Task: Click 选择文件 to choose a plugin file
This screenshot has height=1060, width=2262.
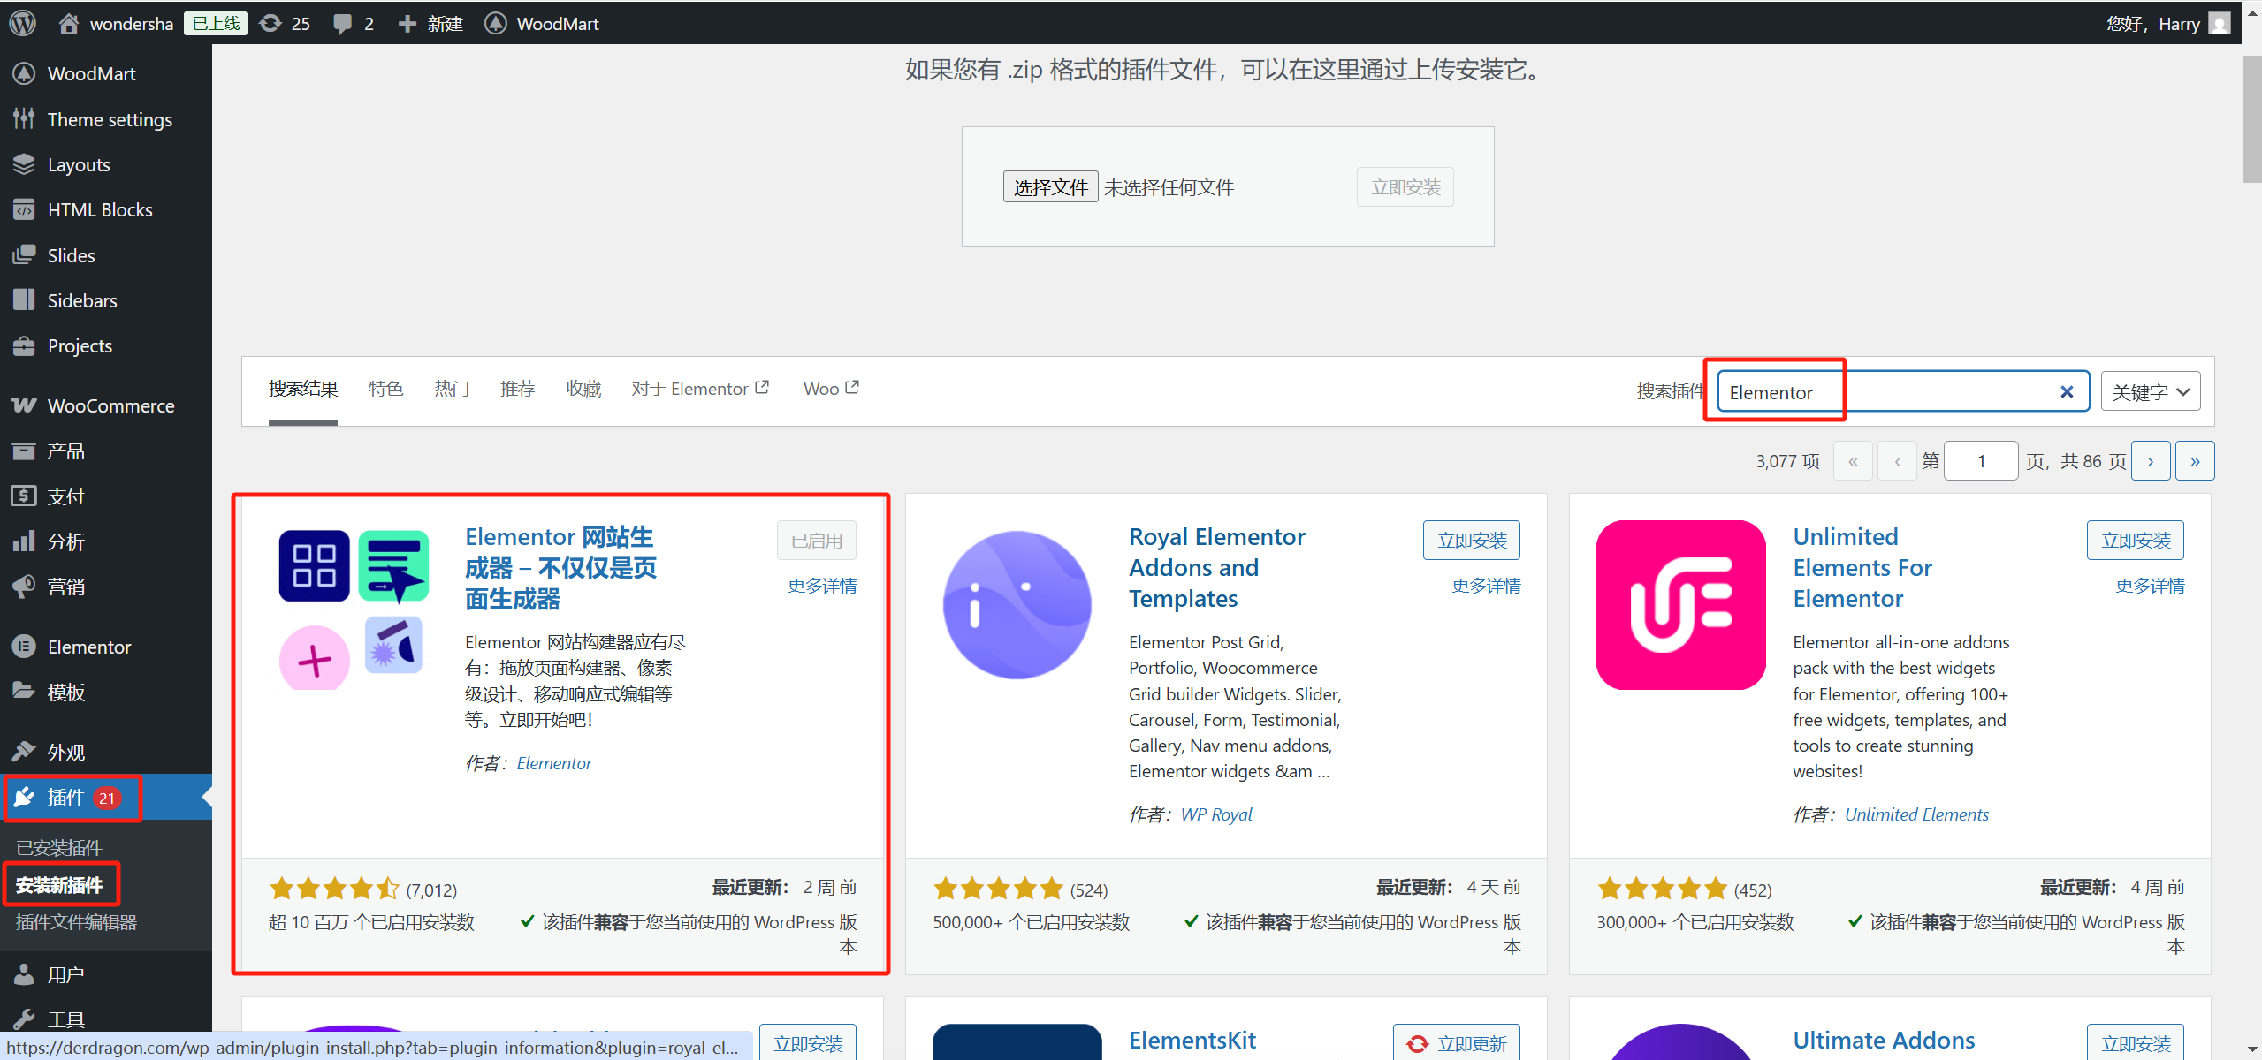Action: click(1049, 186)
